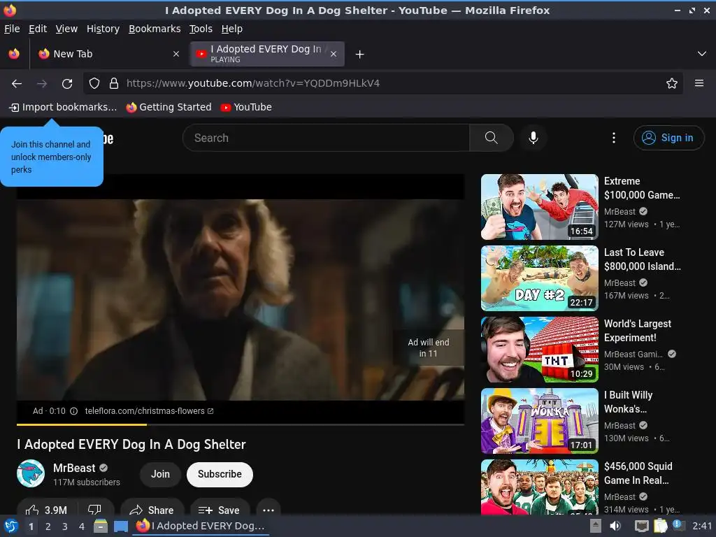
Task: Subscribe to MrBeast
Action: pos(220,475)
